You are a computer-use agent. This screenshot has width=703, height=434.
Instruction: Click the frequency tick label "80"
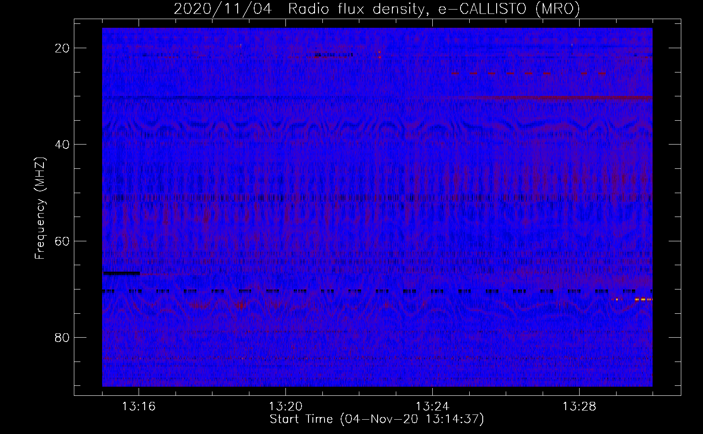click(x=63, y=337)
